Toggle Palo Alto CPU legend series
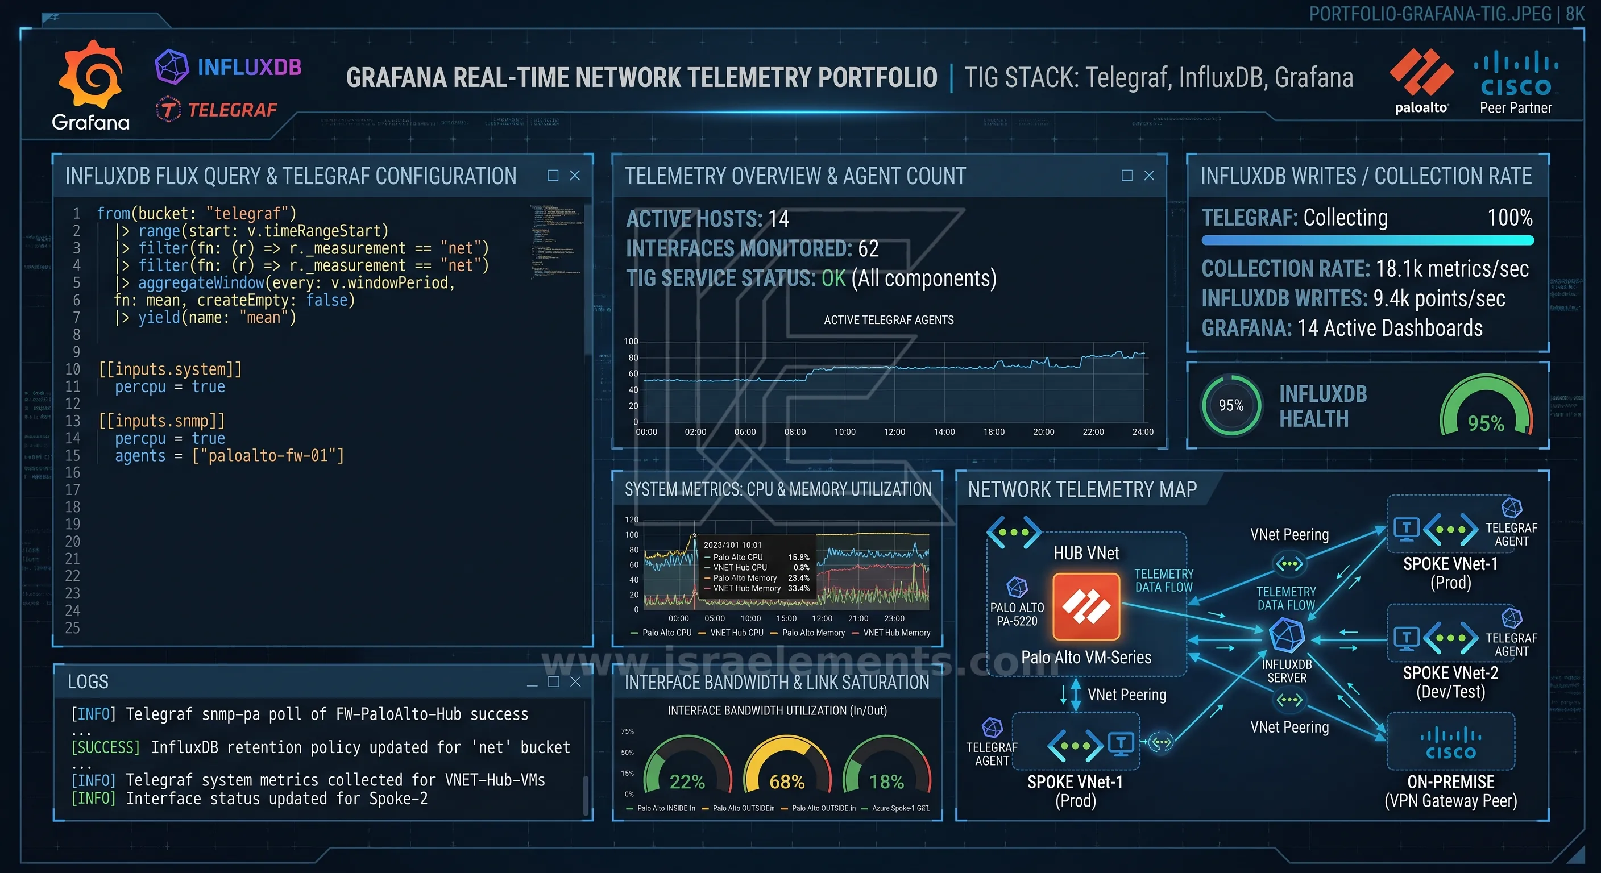The width and height of the screenshot is (1601, 873). pos(661,633)
